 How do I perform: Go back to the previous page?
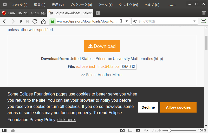(4, 21)
